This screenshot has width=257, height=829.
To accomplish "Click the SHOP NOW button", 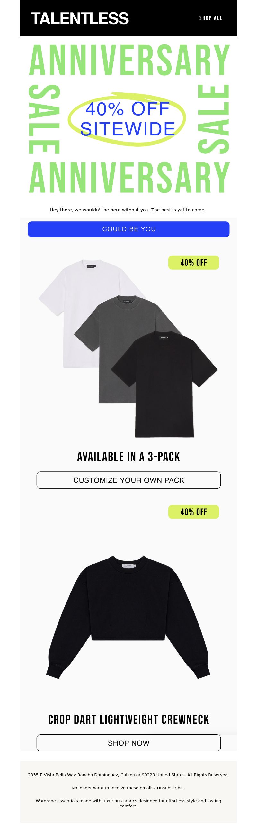I will (x=128, y=743).
